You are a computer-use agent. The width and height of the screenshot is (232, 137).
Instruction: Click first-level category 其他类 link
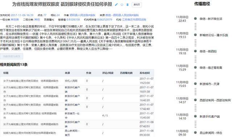pyautogui.click(x=15, y=19)
